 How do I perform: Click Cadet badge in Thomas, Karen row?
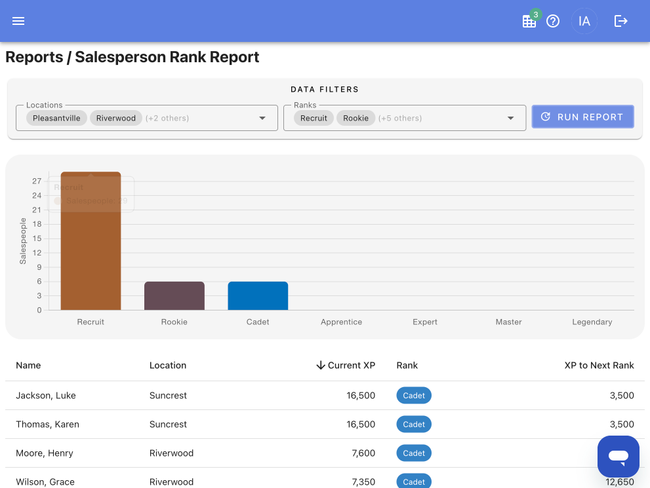click(414, 424)
